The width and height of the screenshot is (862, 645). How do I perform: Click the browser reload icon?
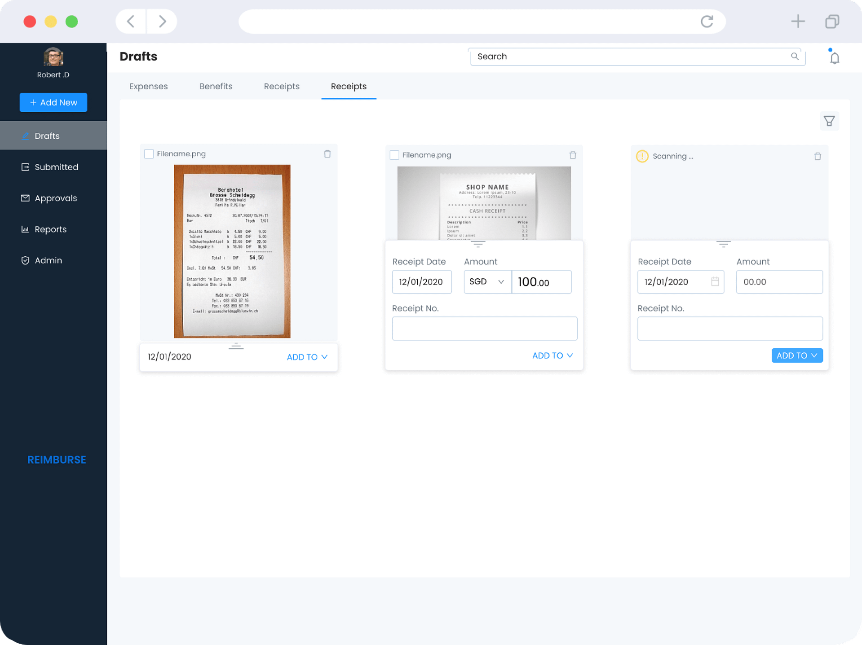click(707, 22)
